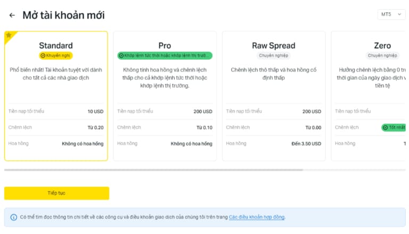
Task: Click the info icon in the notice banner
Action: click(13, 217)
